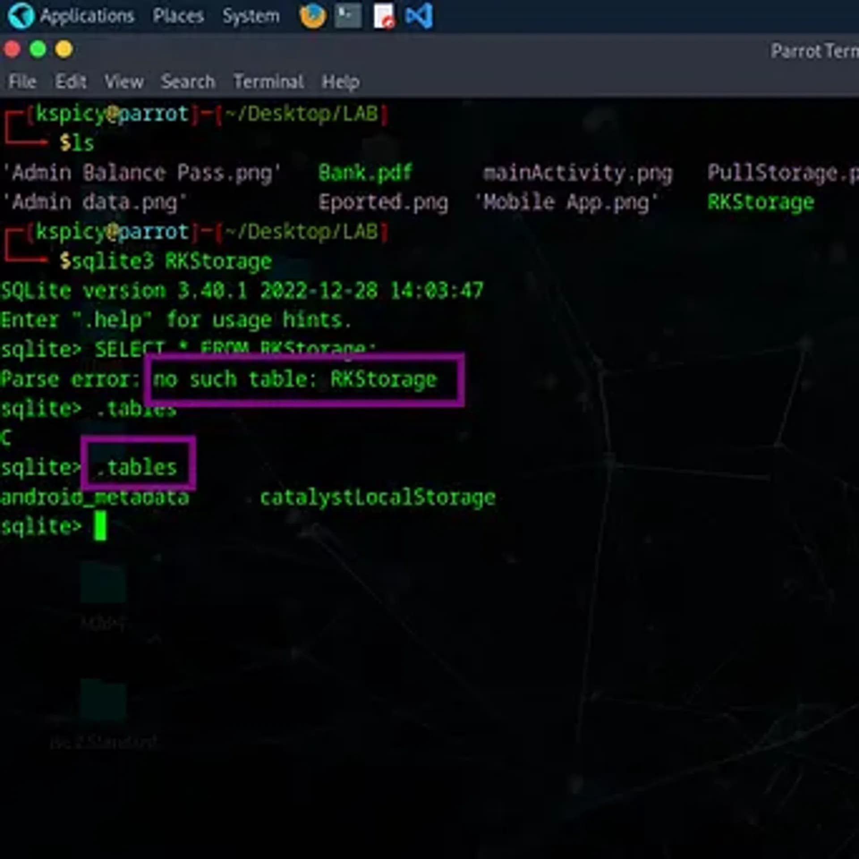Click the 'android_metadata' table name
Screen dimensions: 859x859
[95, 498]
